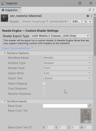Open the Shader selection dropdown
Screen dimensions: 96x131
[46, 21]
